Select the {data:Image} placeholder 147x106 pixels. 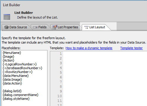pos(12,79)
